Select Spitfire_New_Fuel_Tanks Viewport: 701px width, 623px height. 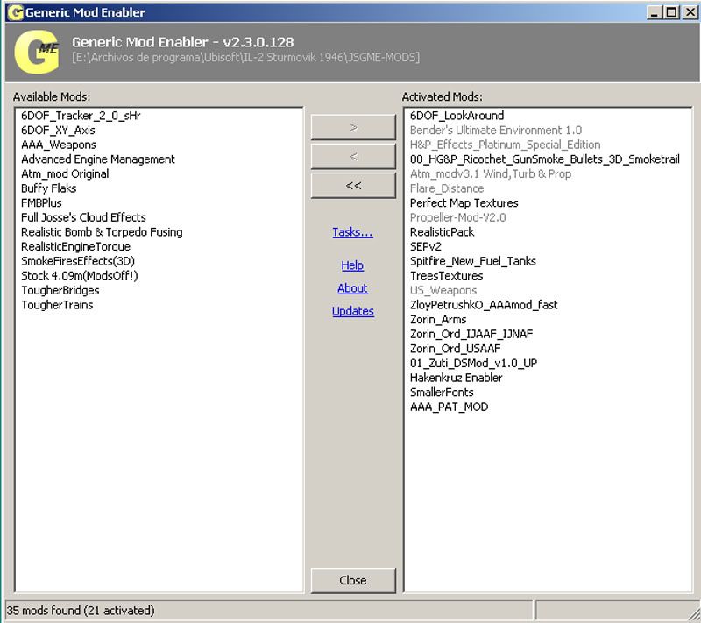point(473,261)
